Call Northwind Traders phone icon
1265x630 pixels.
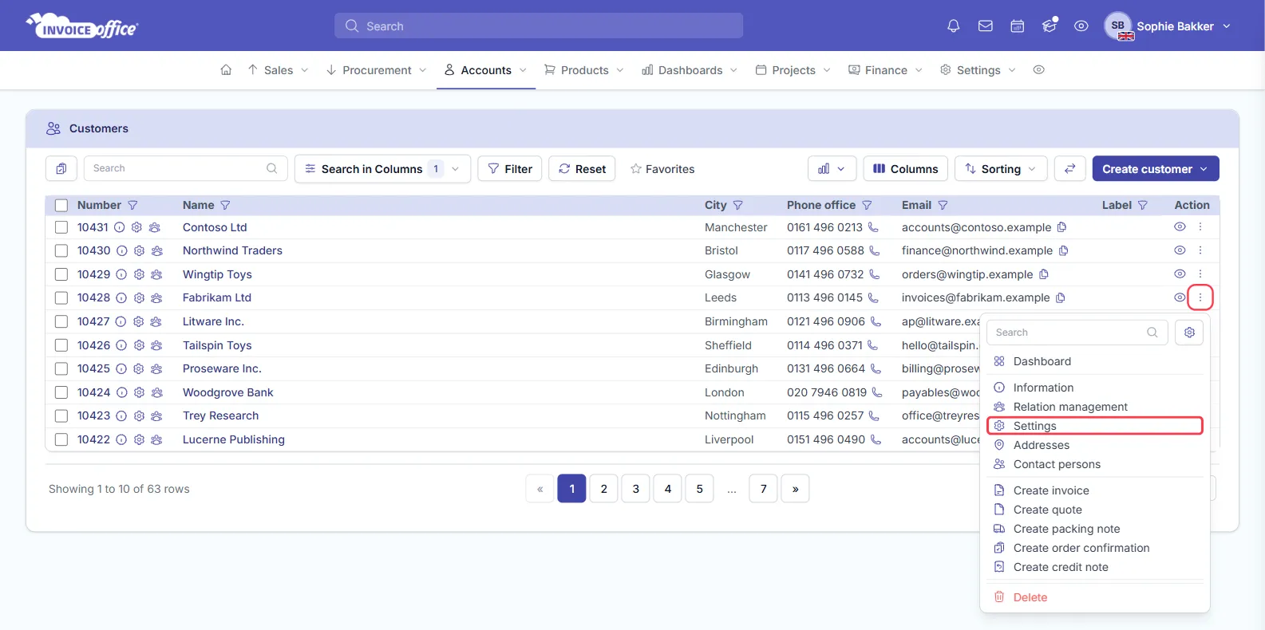coord(874,250)
